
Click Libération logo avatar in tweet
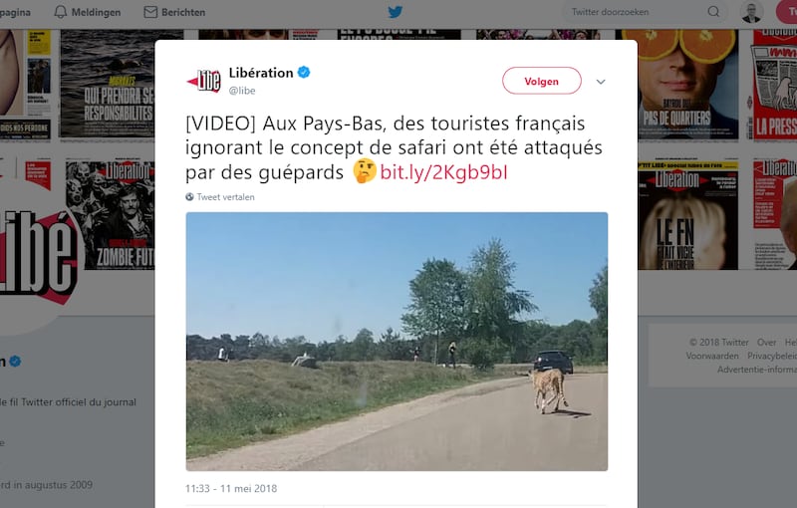204,81
